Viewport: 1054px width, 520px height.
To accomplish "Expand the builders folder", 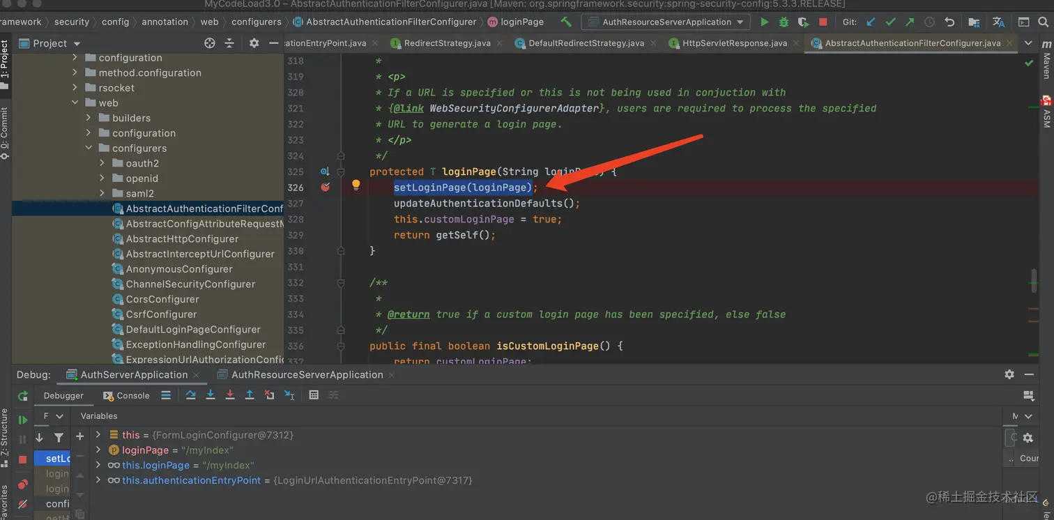I will point(89,118).
